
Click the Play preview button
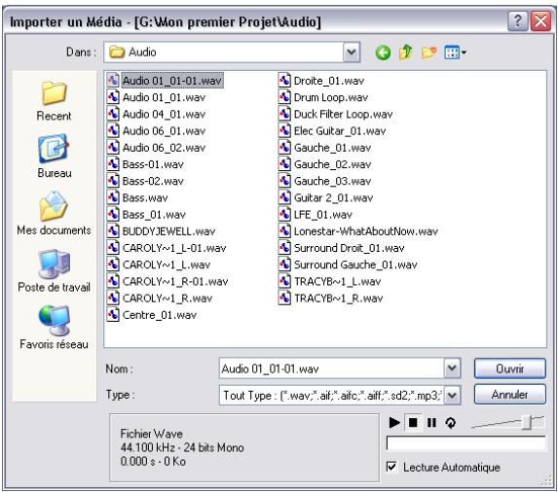(394, 422)
